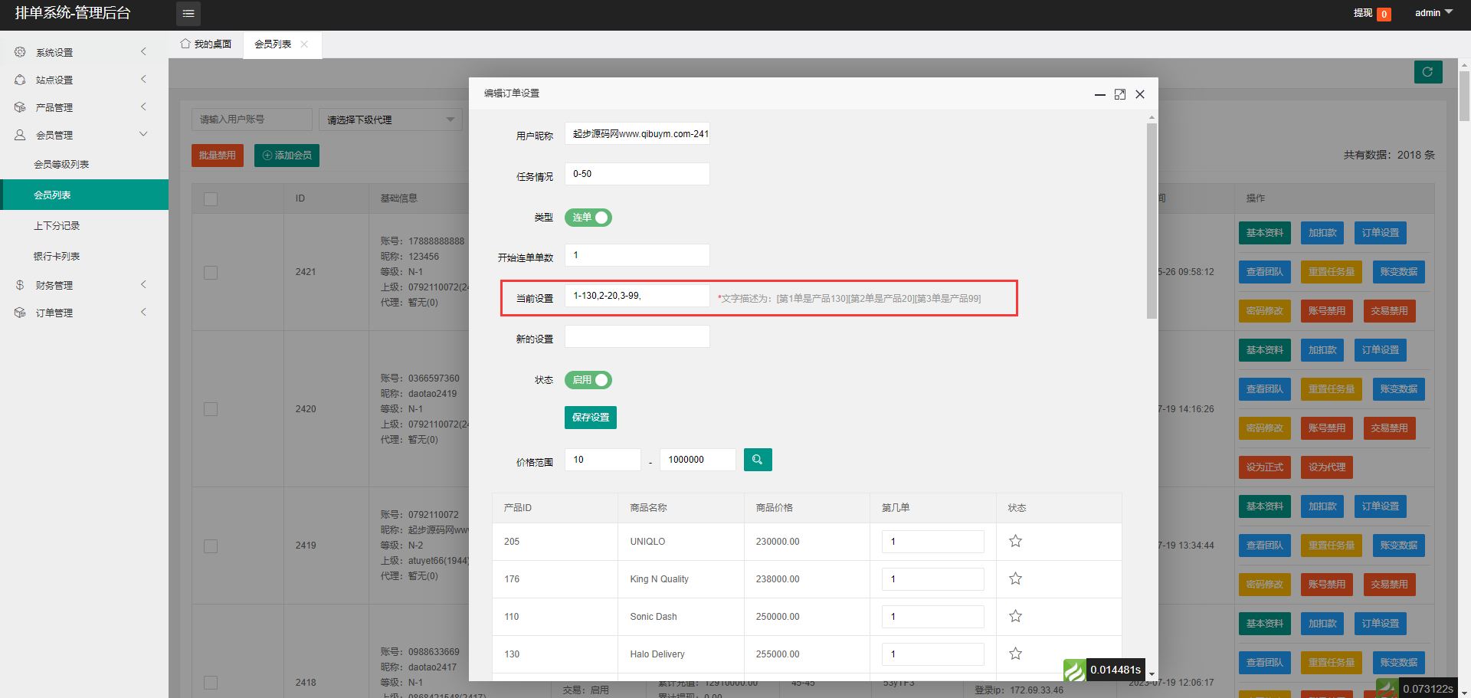1471x698 pixels.
Task: Open the 请选择下级代理 dropdown
Action: coord(391,120)
